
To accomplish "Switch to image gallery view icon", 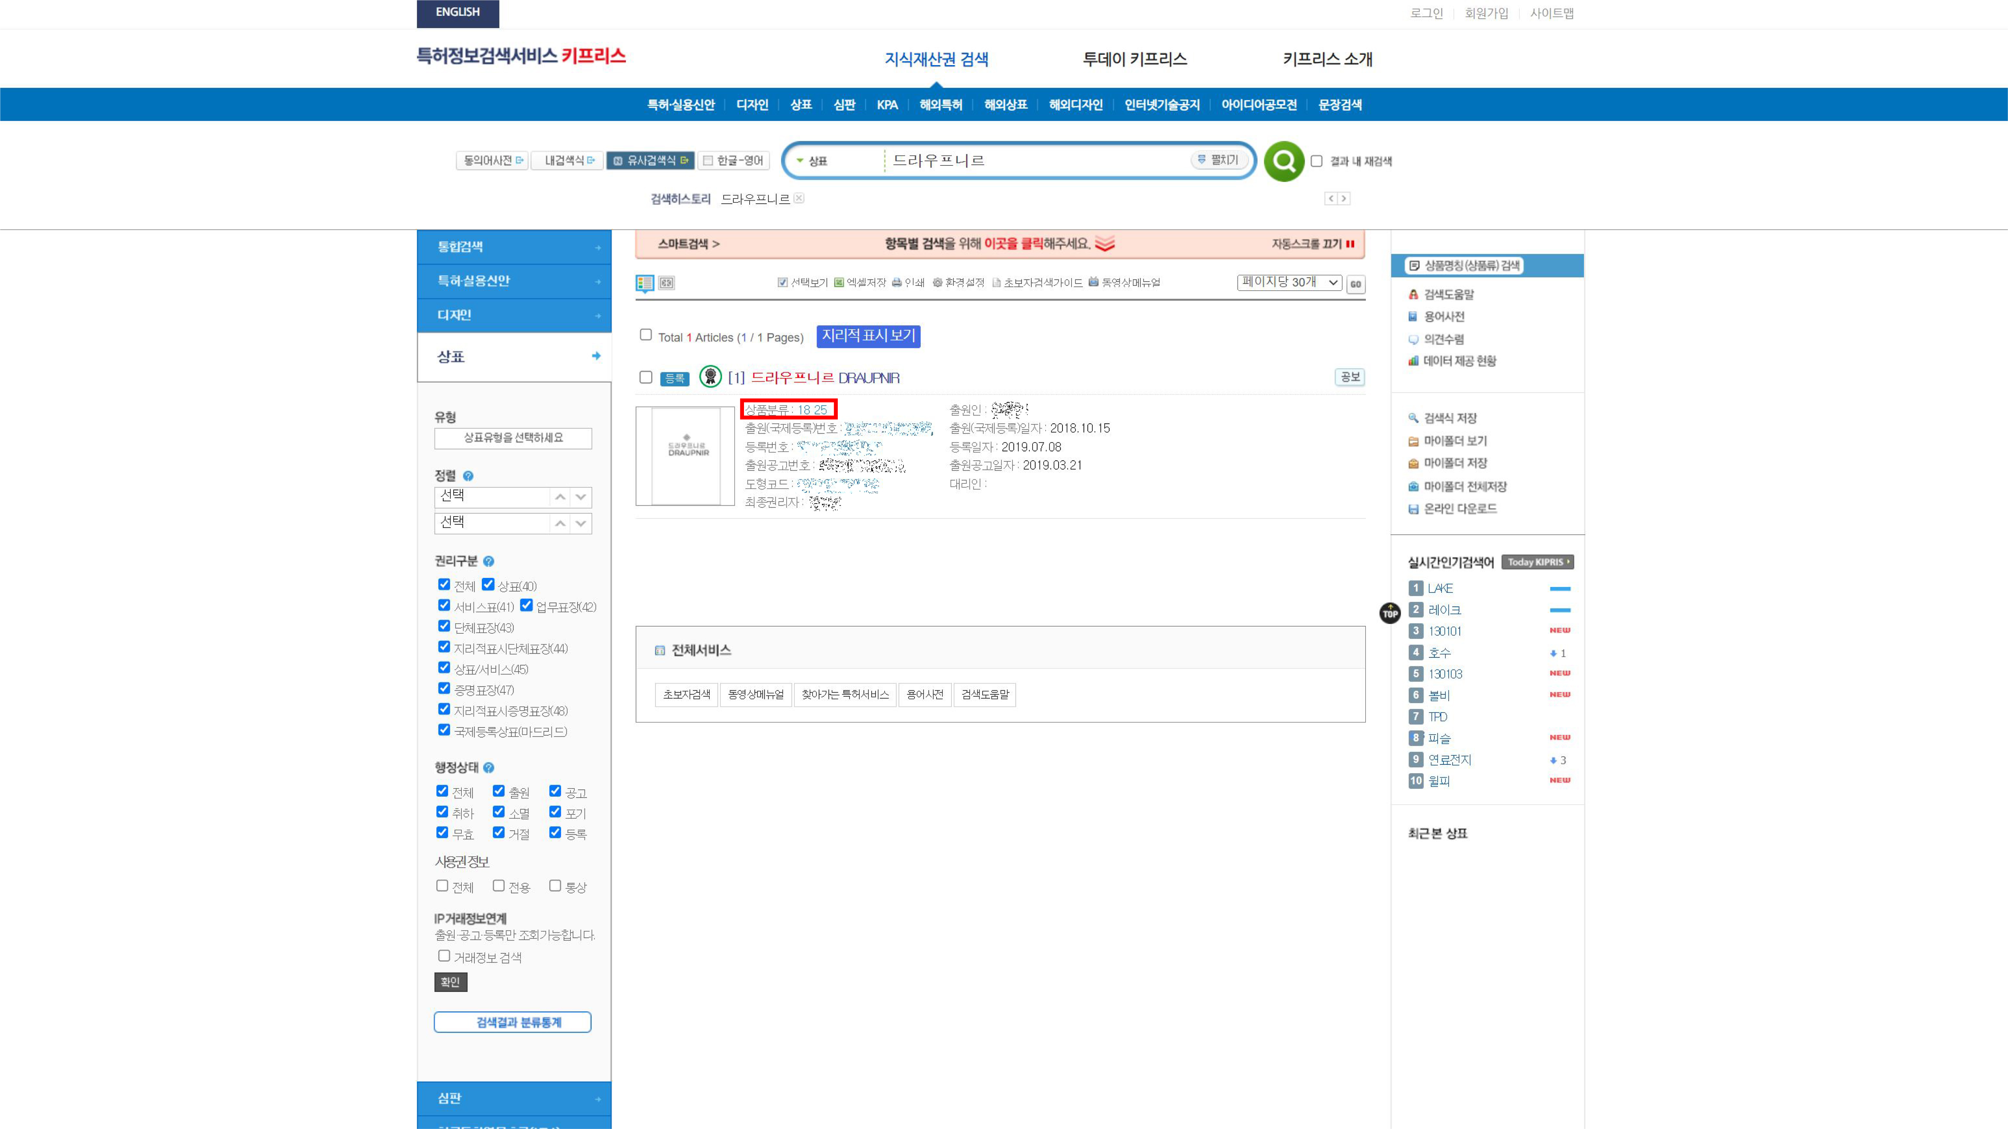I will pyautogui.click(x=666, y=283).
